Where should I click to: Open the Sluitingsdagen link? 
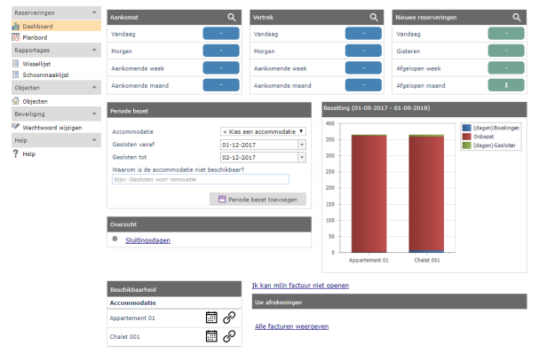(x=147, y=240)
